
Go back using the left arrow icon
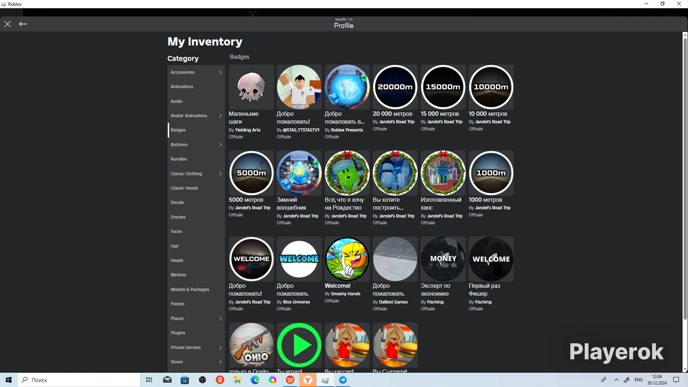[23, 24]
